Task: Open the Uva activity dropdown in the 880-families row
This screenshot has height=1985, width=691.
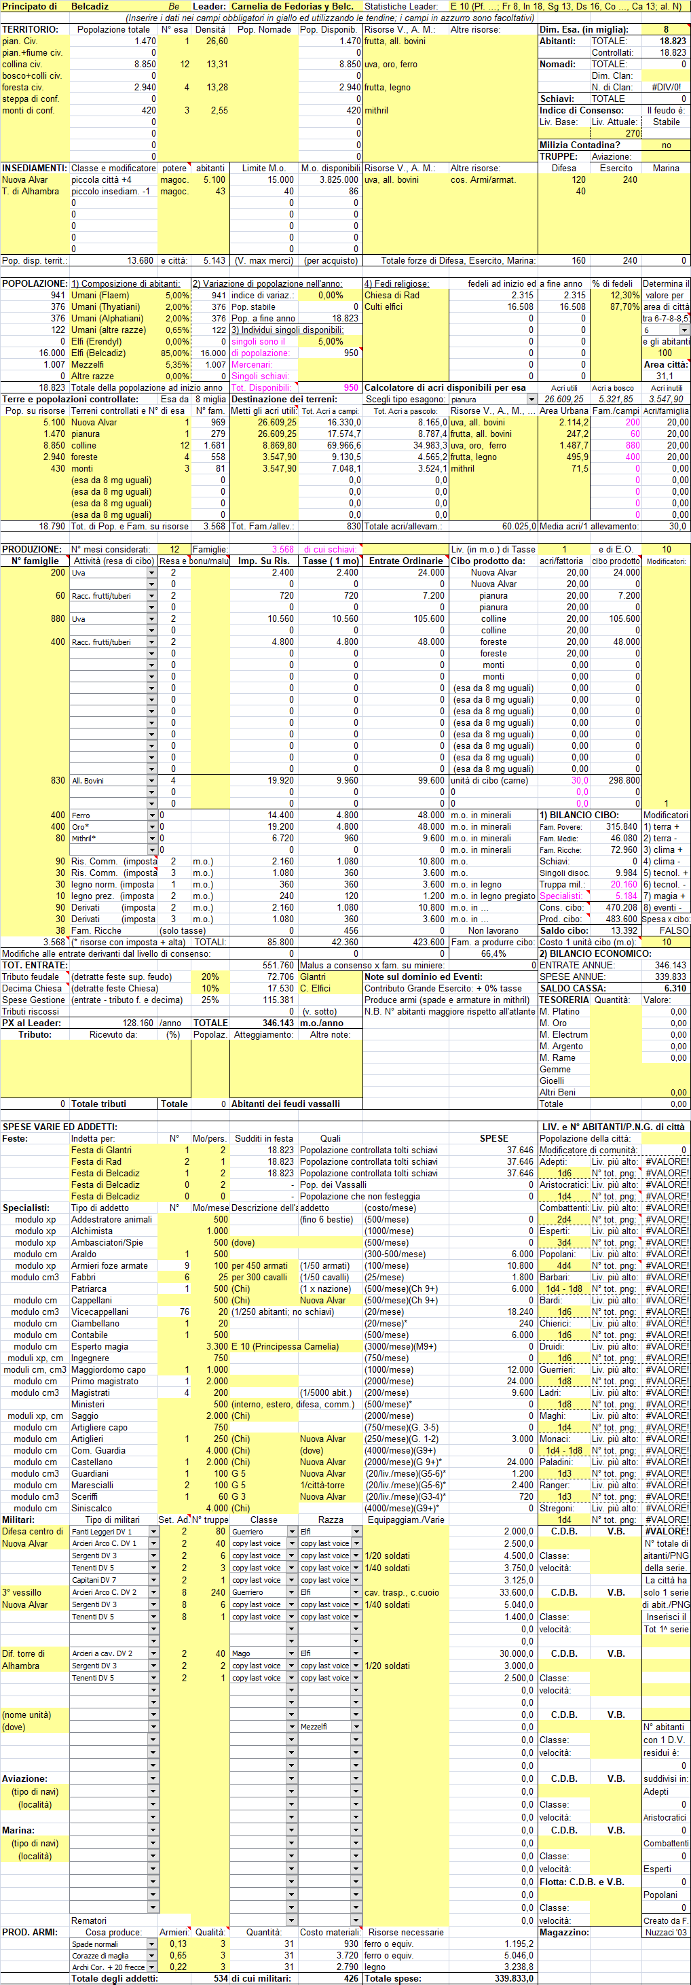Action: [152, 619]
